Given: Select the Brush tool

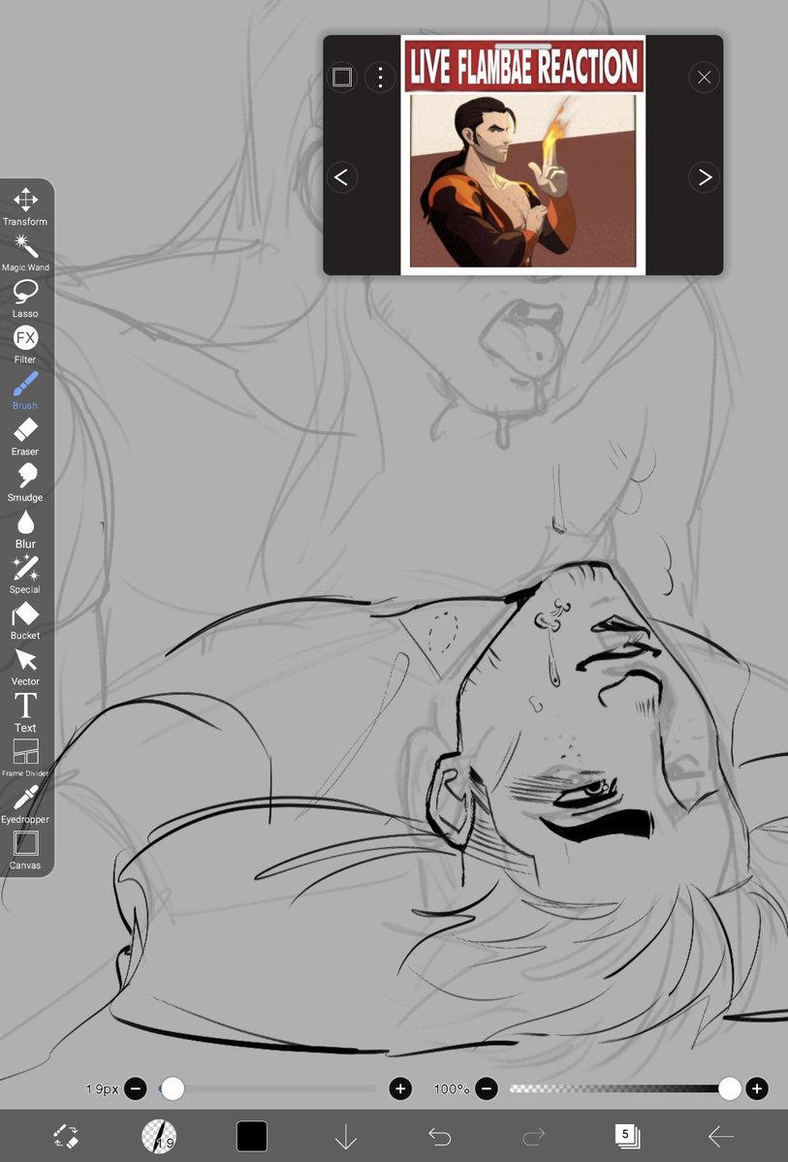Looking at the screenshot, I should point(25,391).
